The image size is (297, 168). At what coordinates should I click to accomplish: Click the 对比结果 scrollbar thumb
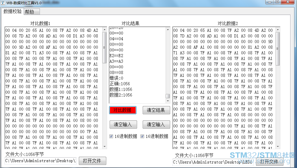pos(168,96)
